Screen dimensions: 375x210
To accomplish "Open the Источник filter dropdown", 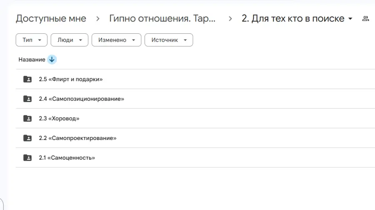I will [x=169, y=40].
